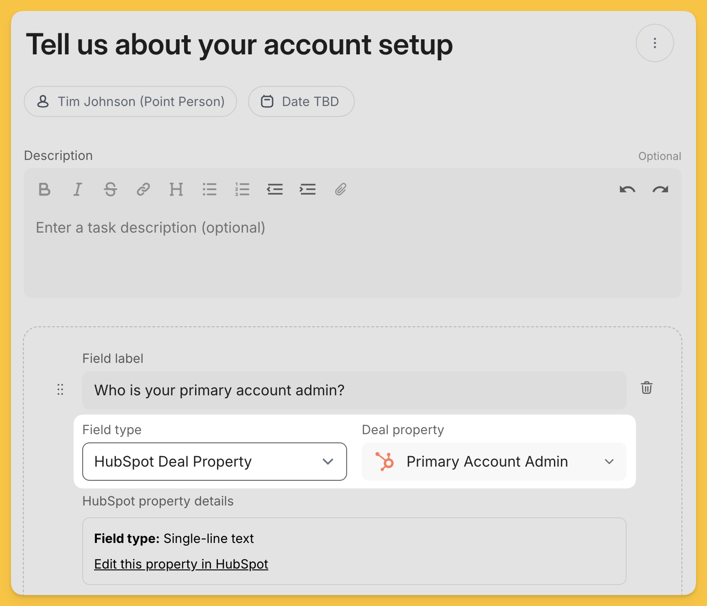This screenshot has width=707, height=606.
Task: Click the Tim Johnson point person chip
Action: [x=131, y=101]
